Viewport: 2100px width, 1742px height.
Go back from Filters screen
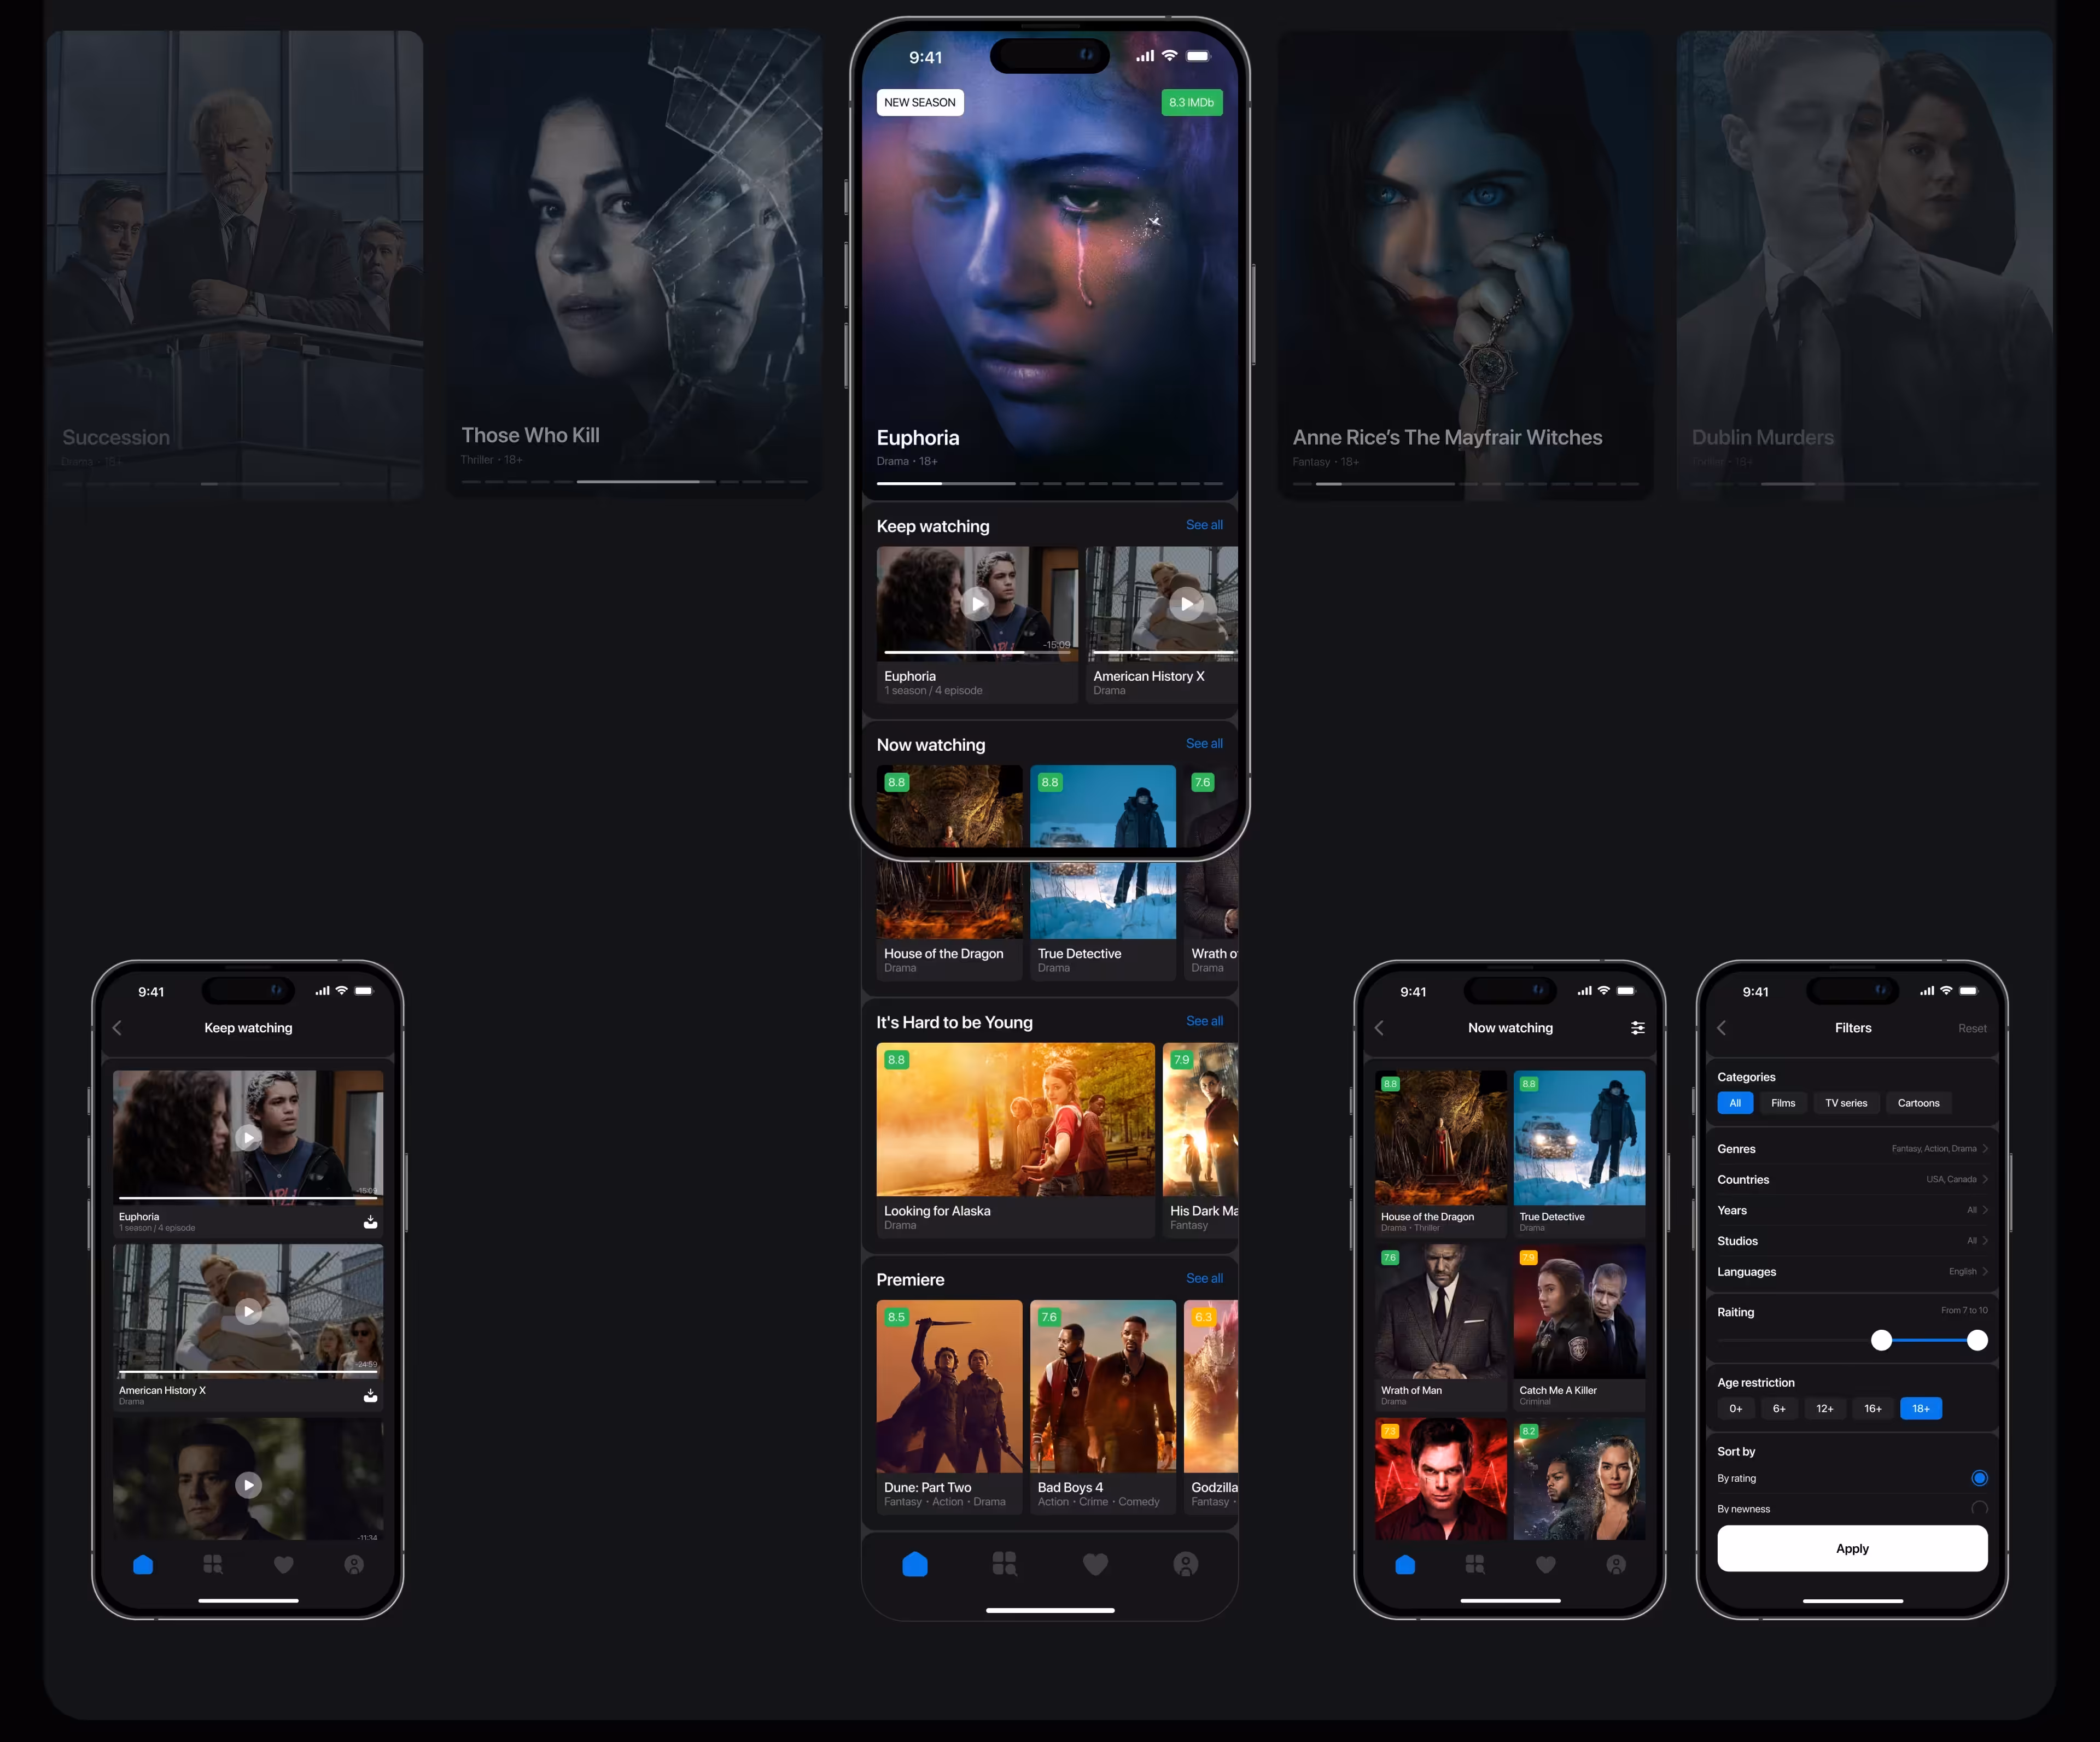point(1722,1028)
